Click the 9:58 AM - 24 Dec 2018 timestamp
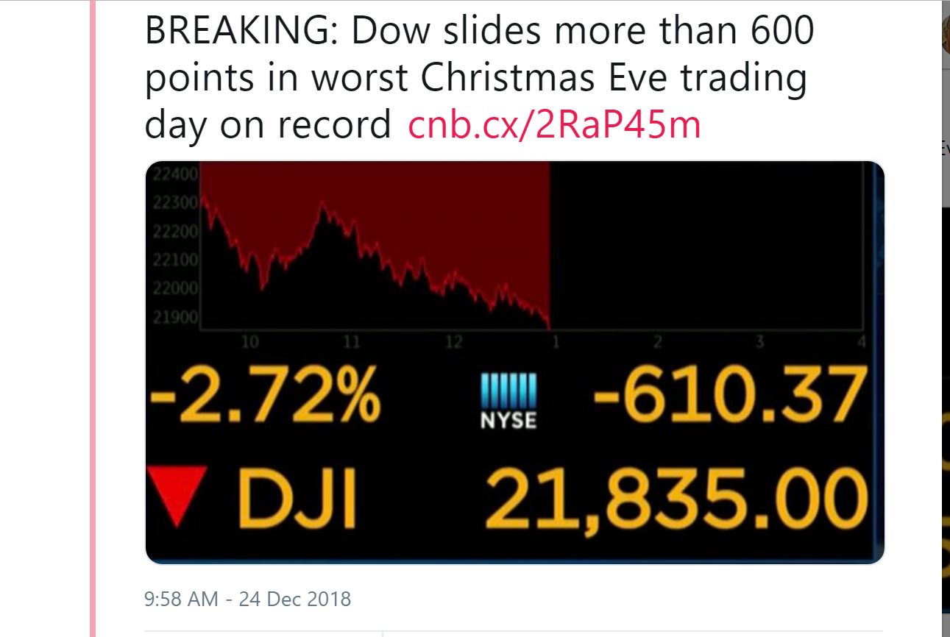The height and width of the screenshot is (637, 950). click(248, 599)
